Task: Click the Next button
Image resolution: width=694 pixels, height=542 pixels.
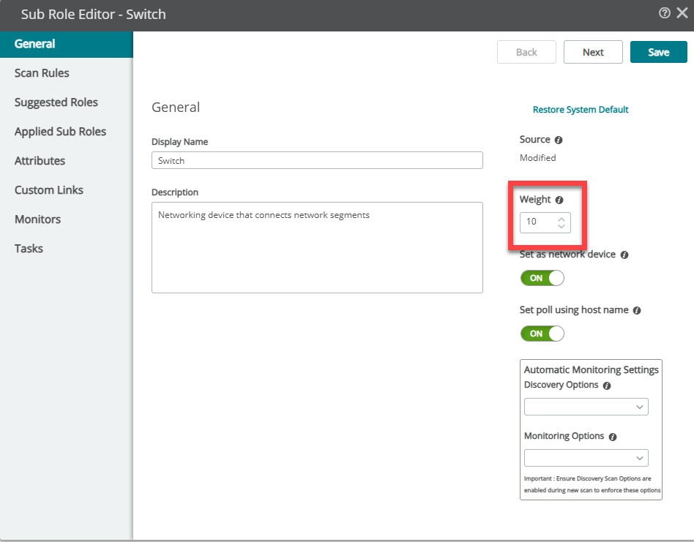Action: (593, 52)
